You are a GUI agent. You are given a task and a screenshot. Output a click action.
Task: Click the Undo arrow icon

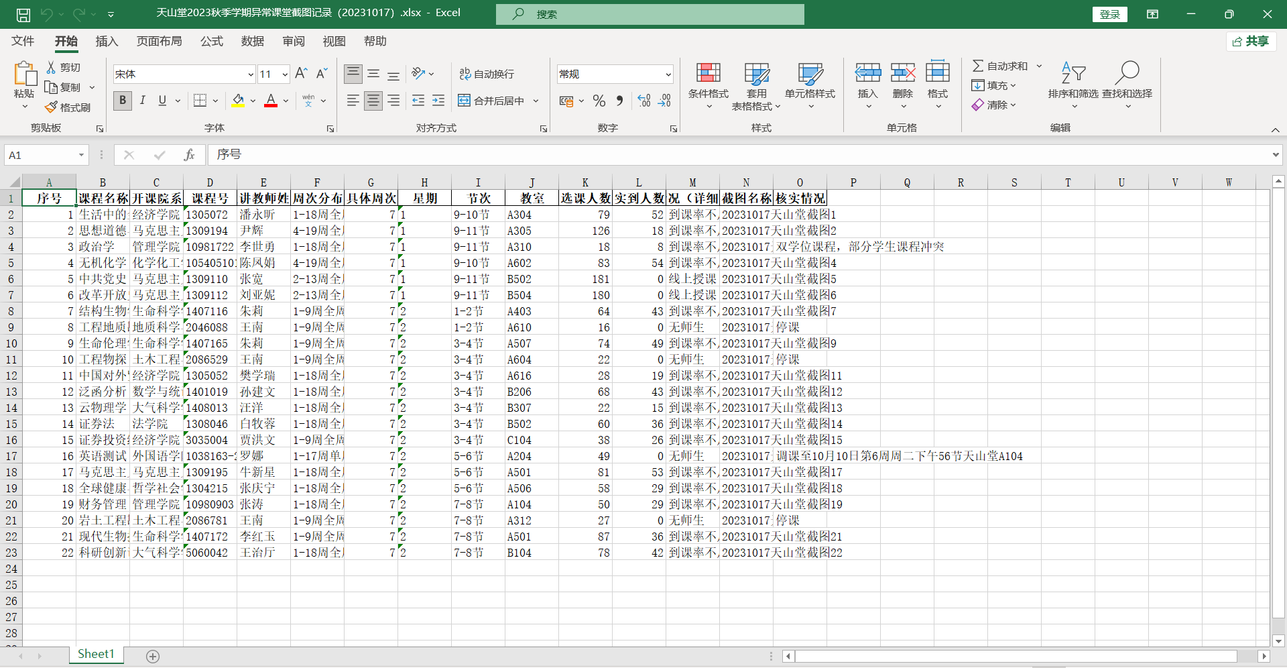(46, 14)
